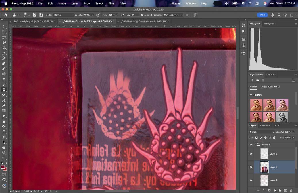Create a new group folder icon

click(x=280, y=190)
